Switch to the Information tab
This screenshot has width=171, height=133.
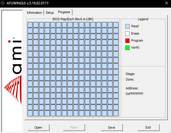(34, 13)
